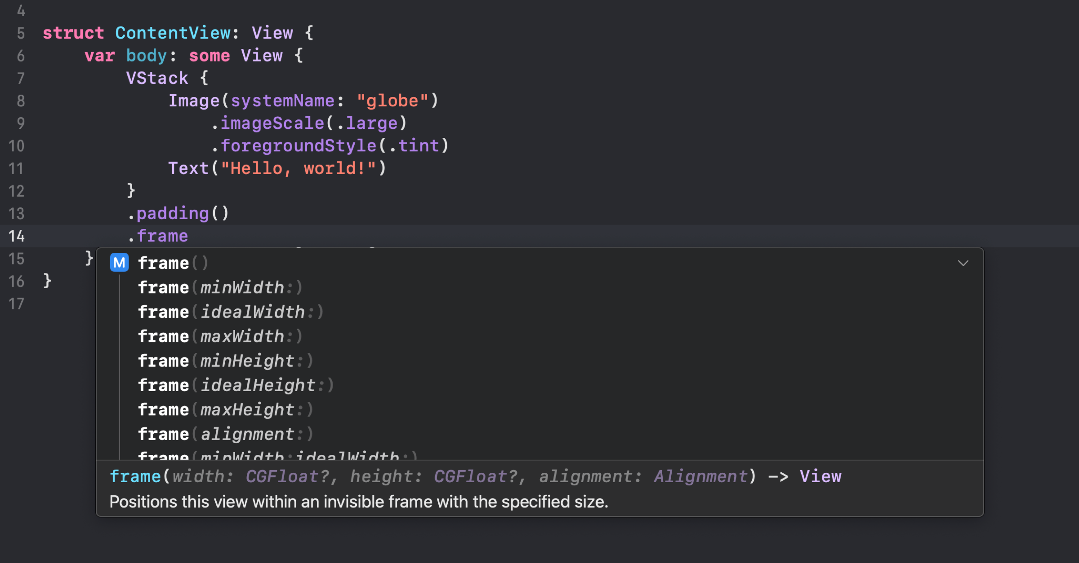Expand the autocomplete details chevron
Image resolution: width=1079 pixels, height=563 pixels.
pyautogui.click(x=963, y=263)
